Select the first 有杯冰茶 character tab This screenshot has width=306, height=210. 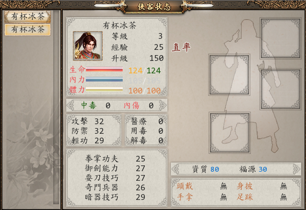(27, 16)
